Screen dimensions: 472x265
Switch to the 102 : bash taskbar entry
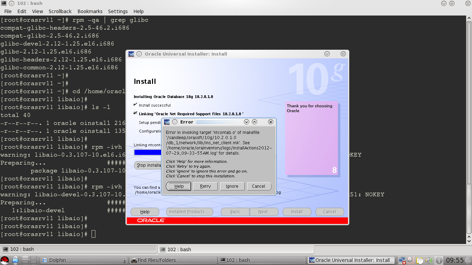(x=262, y=260)
